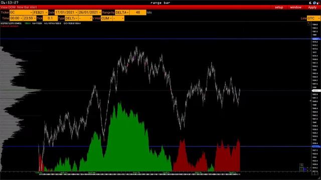
Task: Open the New Bar Alert menu item
Action: point(27,7)
